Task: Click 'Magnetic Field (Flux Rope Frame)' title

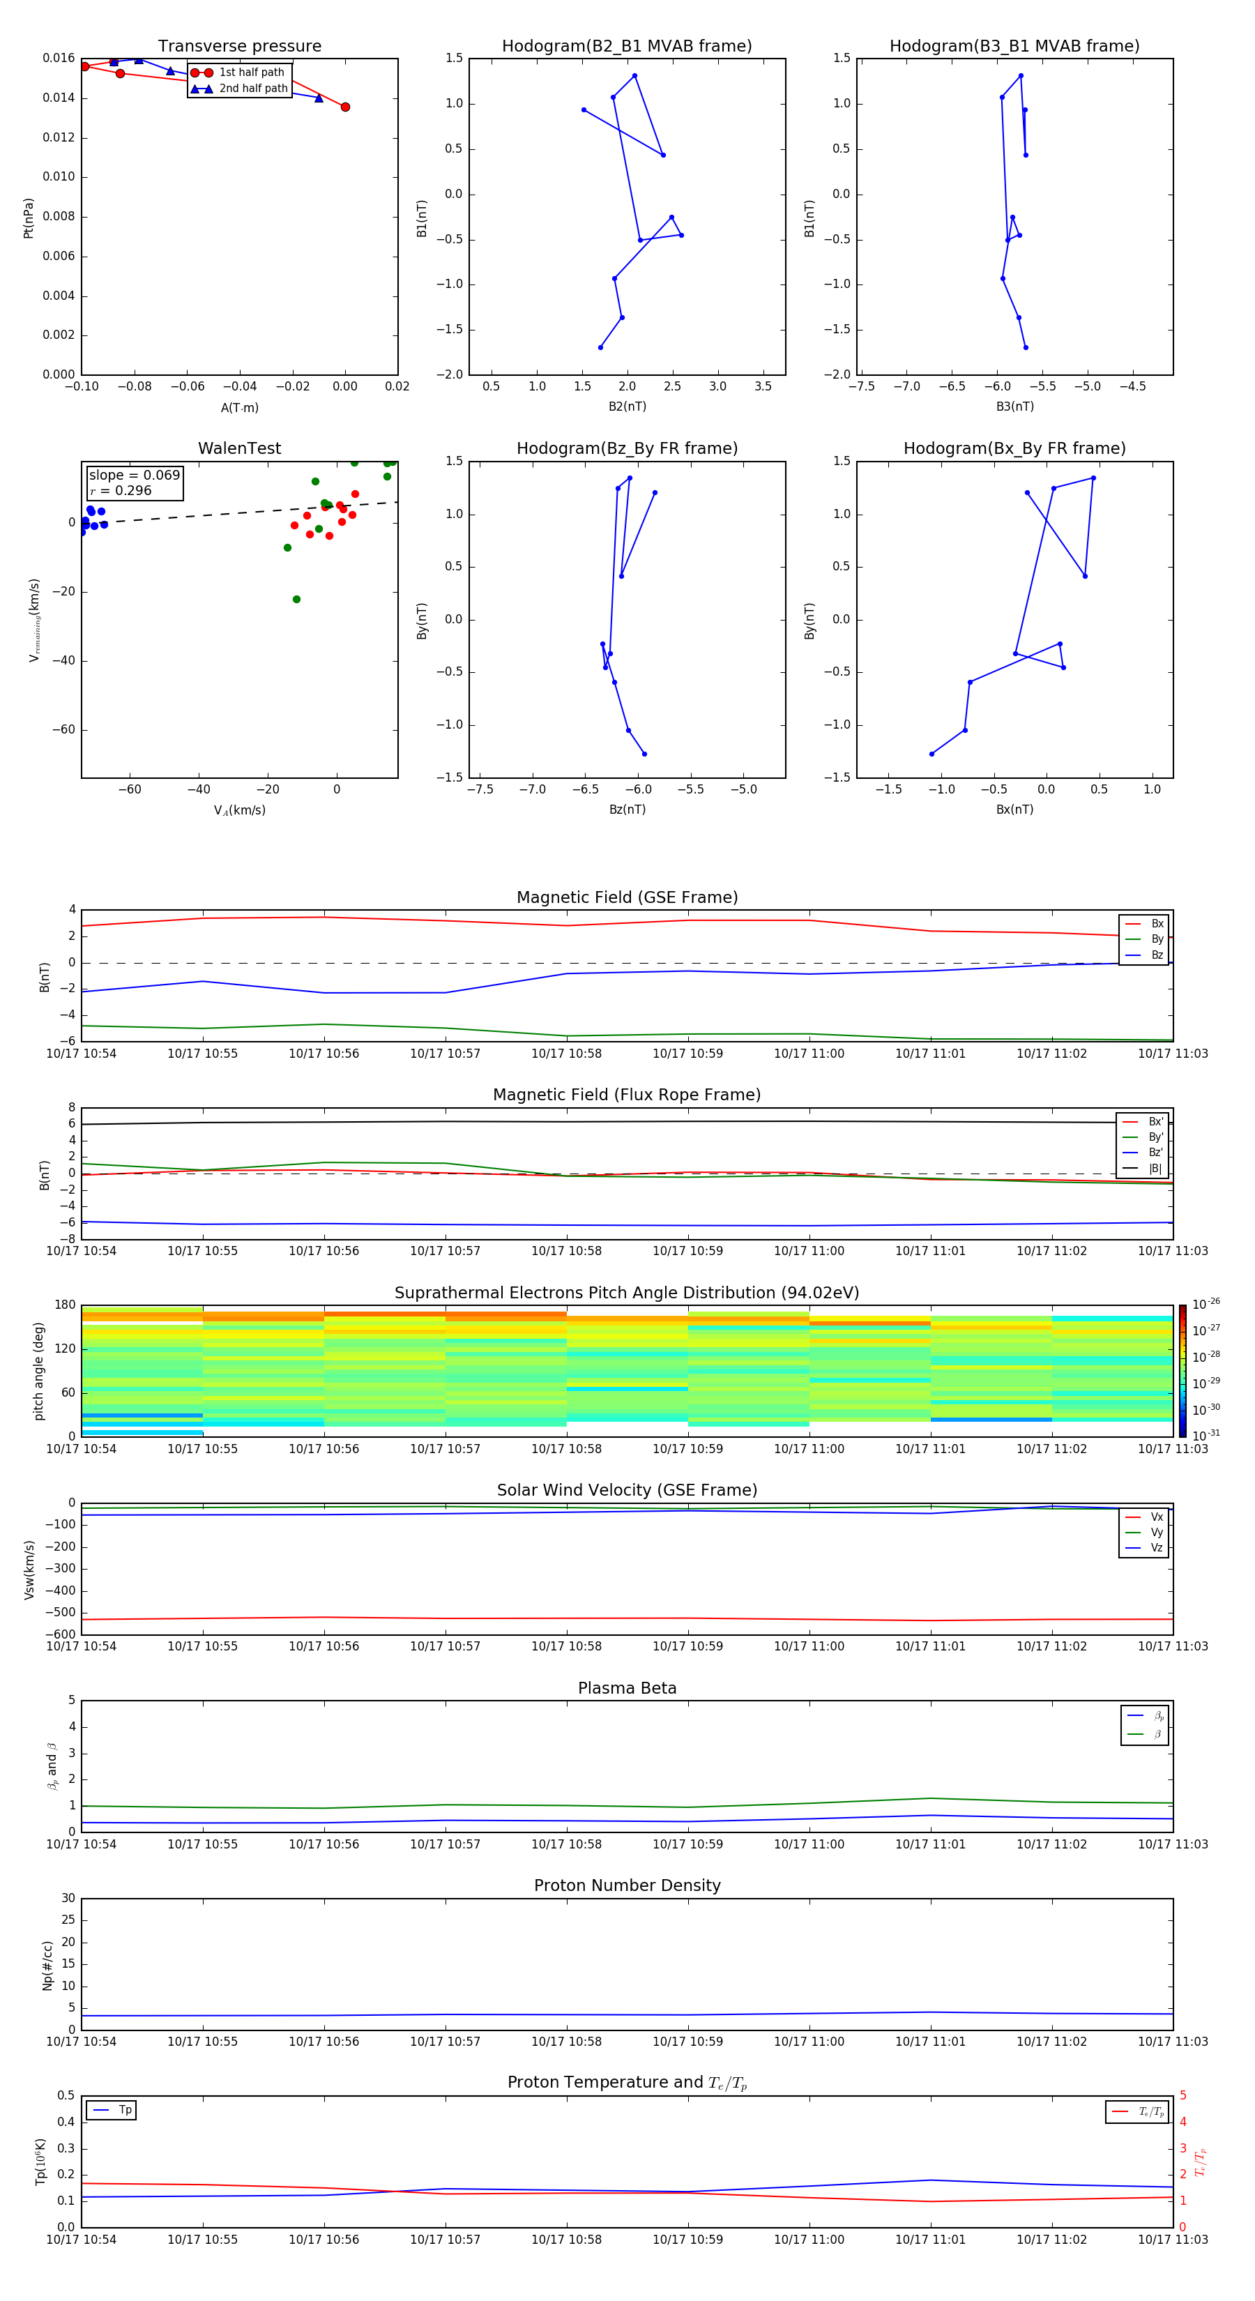Action: tap(627, 1095)
